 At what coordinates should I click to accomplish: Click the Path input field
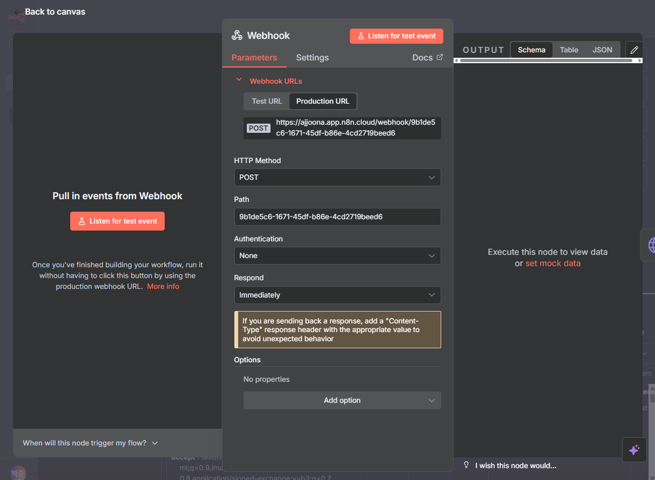click(x=337, y=217)
